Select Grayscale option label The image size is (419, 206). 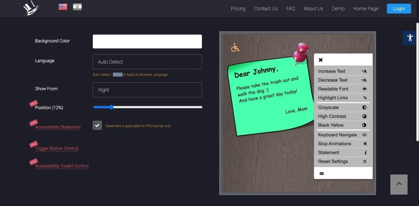329,108
